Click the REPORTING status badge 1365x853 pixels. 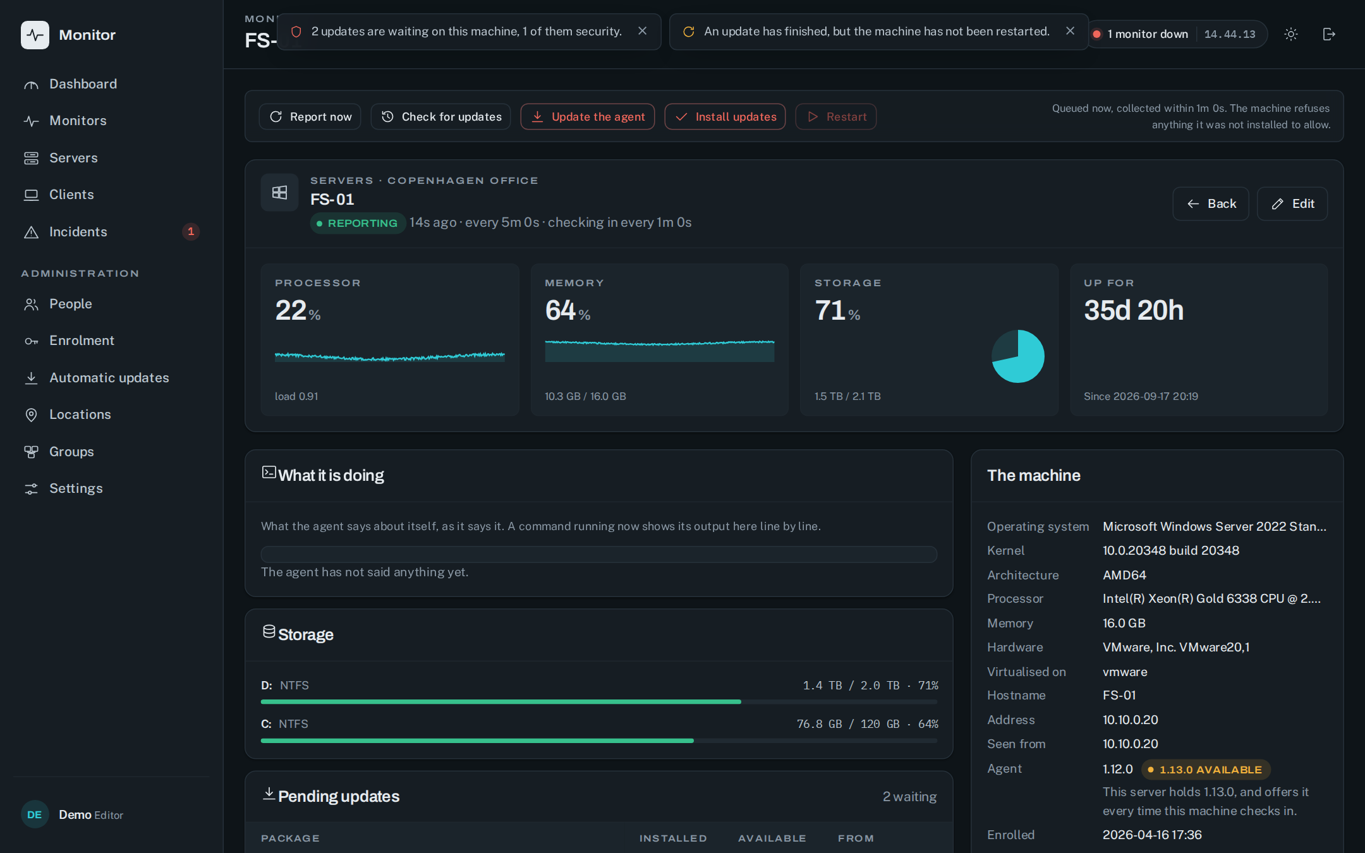[358, 223]
